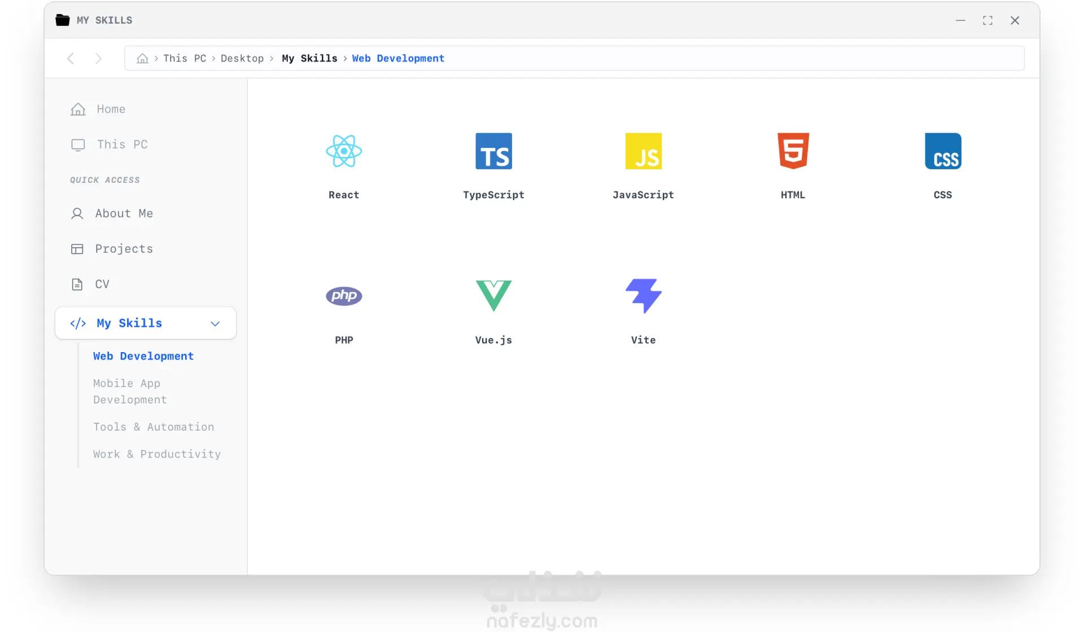Click the back navigation arrow
The image size is (1084, 632).
(x=71, y=58)
